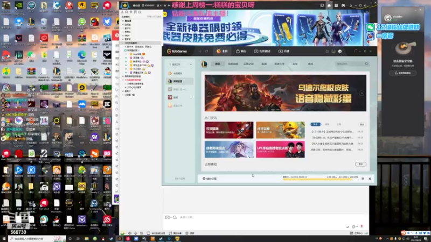Refresh the WeGame page
This screenshot has width=431, height=242.
pos(207,51)
